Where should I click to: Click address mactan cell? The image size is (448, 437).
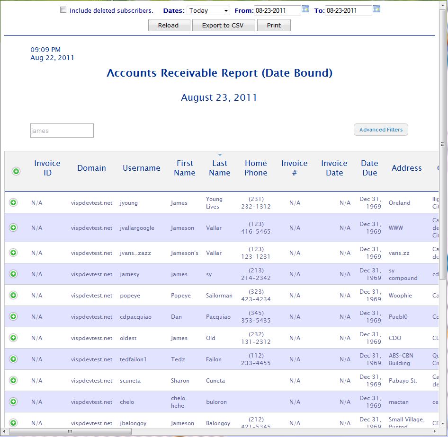tap(398, 402)
